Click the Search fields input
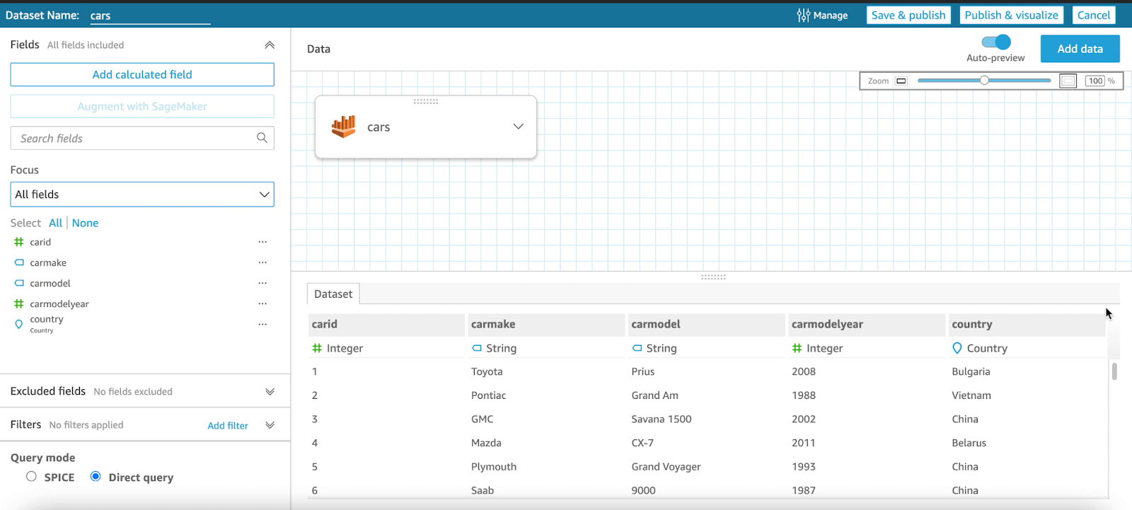 [142, 138]
